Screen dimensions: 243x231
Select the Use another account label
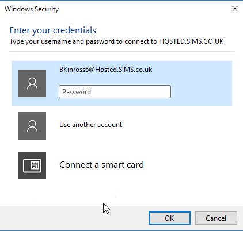point(91,125)
